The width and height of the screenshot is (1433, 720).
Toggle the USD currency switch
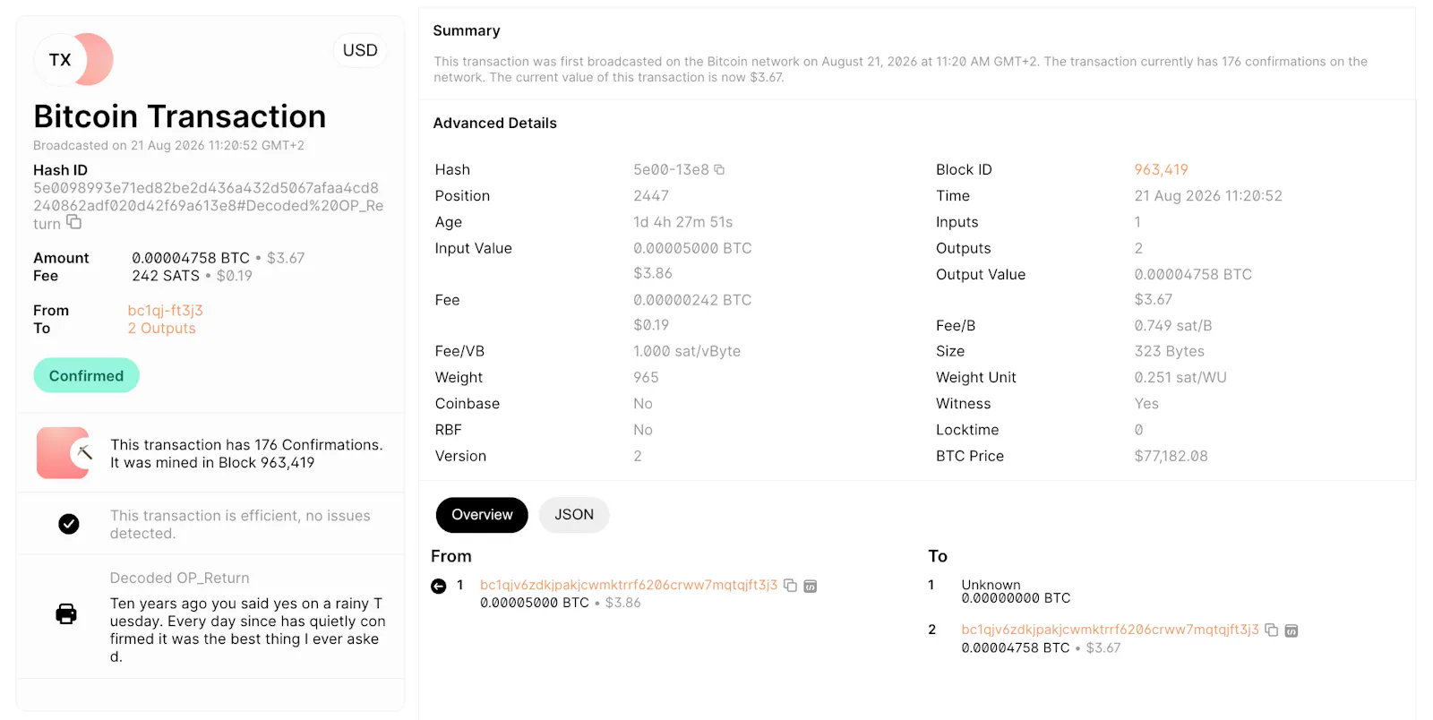point(360,50)
